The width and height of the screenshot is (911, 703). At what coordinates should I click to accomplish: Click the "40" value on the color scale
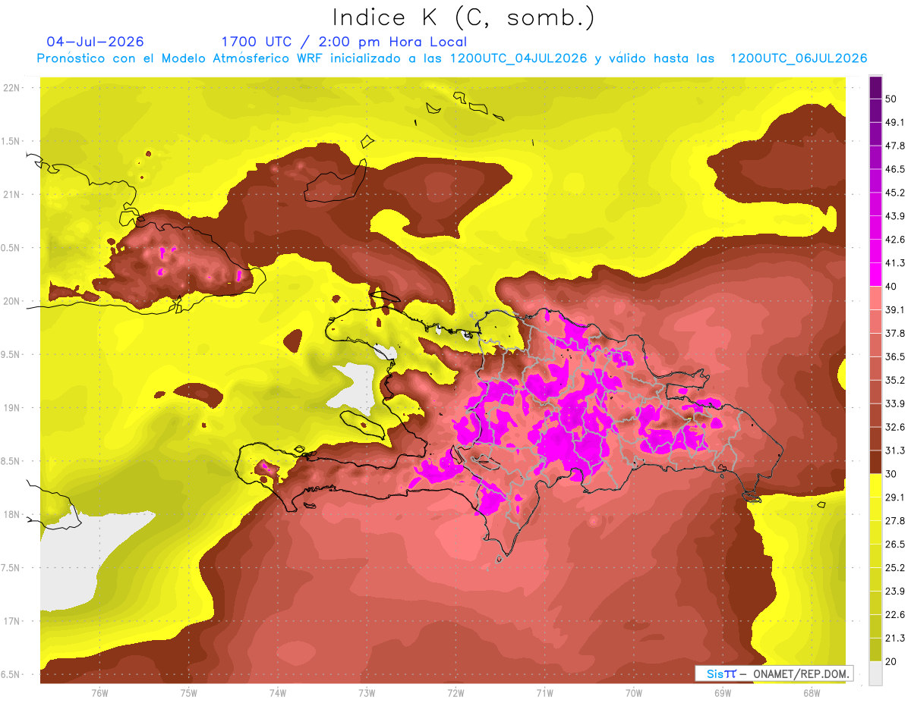coord(892,286)
